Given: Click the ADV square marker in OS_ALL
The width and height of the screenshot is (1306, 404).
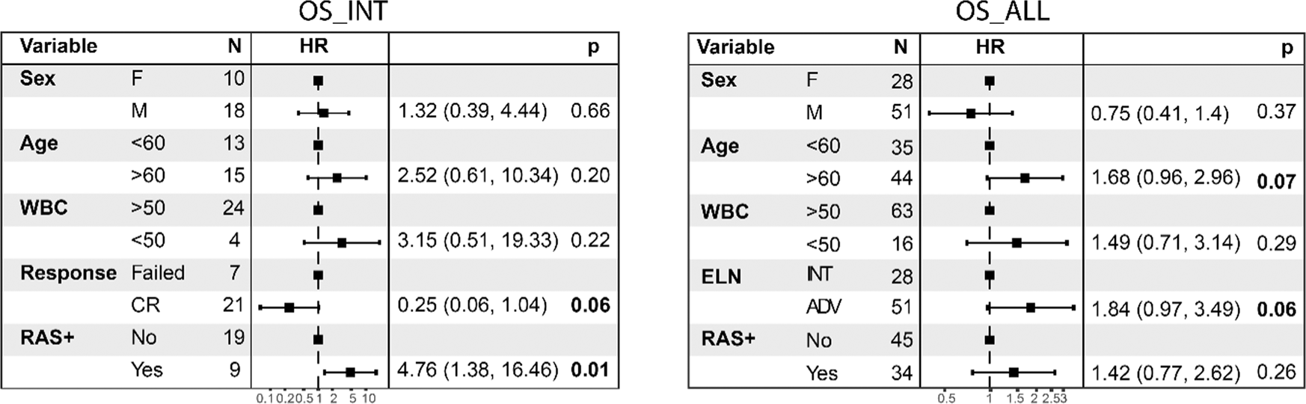Looking at the screenshot, I should [x=1031, y=307].
